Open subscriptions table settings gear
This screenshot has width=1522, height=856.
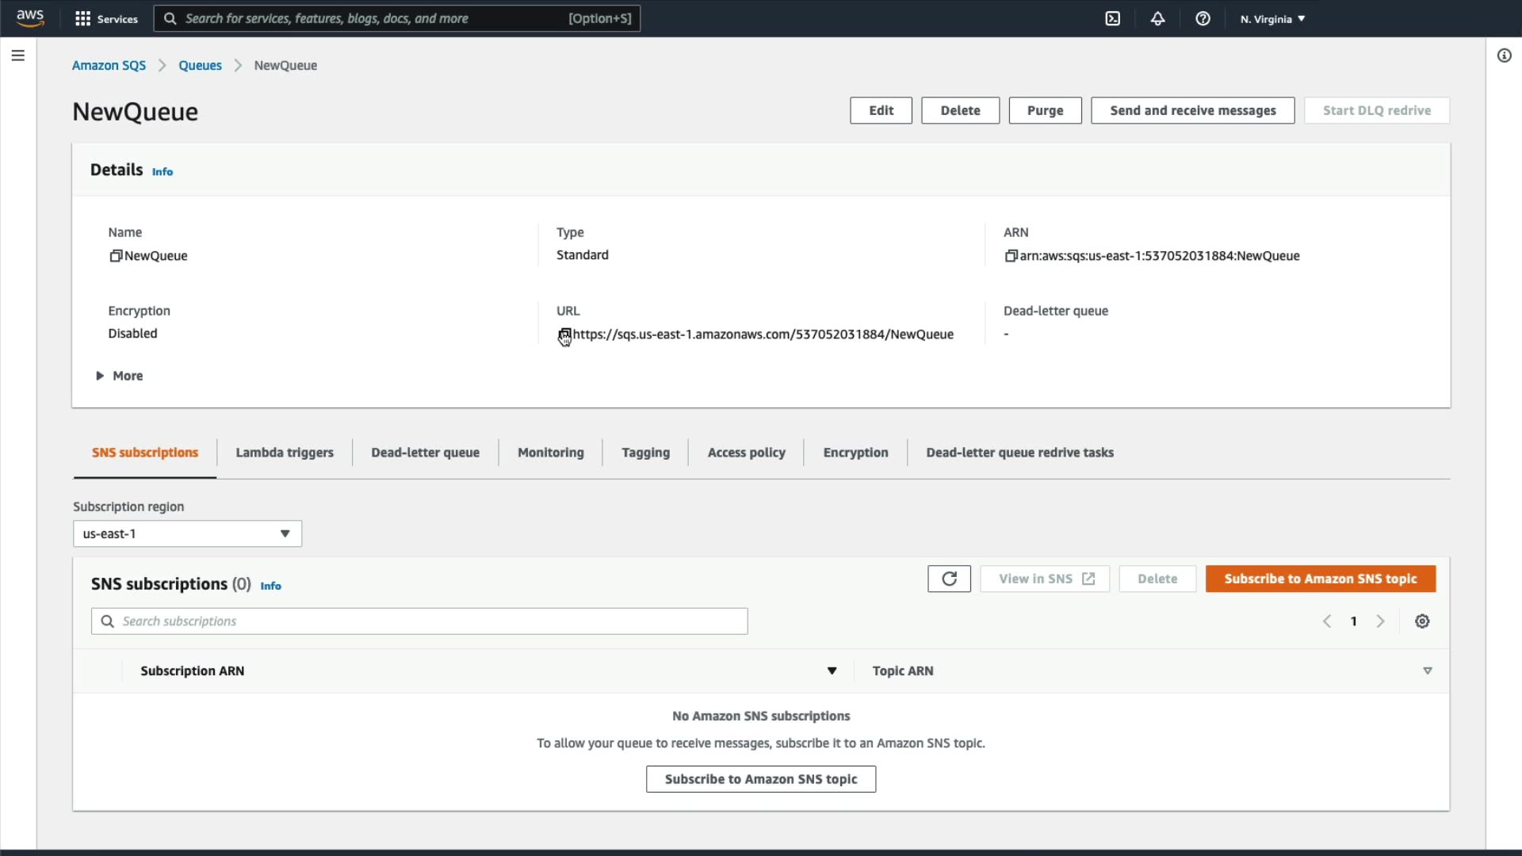click(1422, 621)
